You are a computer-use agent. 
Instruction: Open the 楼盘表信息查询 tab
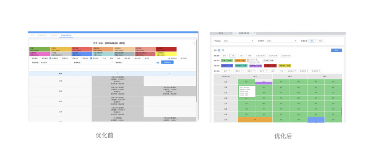(x=243, y=33)
